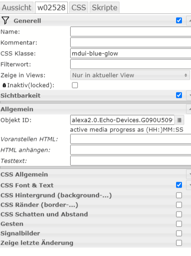Open the Zeige in Views dropdown
This screenshot has height=256, width=191.
click(x=130, y=75)
